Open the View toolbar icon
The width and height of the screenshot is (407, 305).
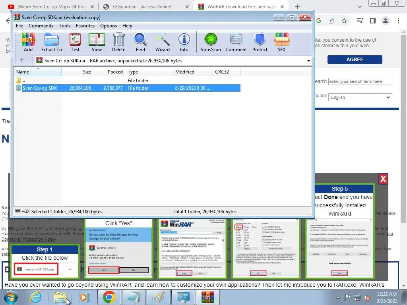tap(97, 42)
